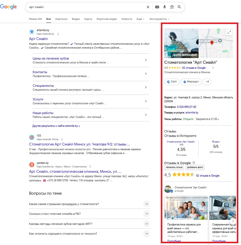The width and height of the screenshot is (241, 245).
Task: Click the artsmile.by tooth favicon
Action: (x=32, y=32)
